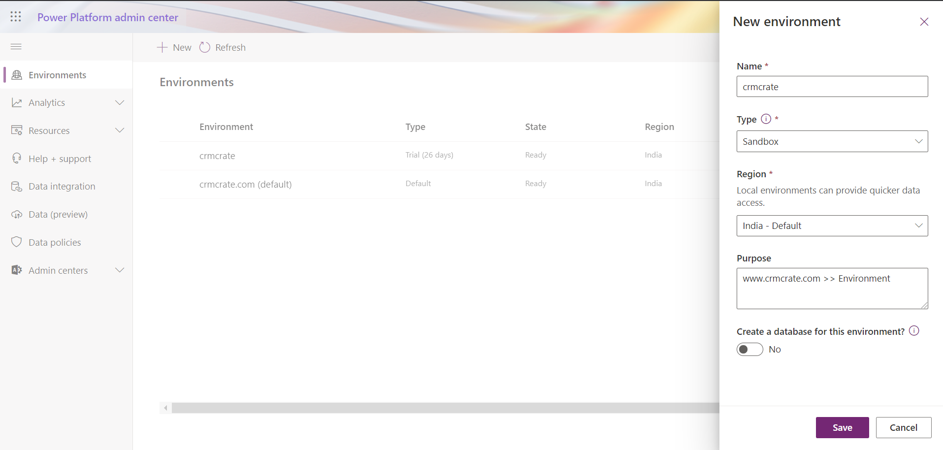Select the Environments globe icon

tap(17, 74)
